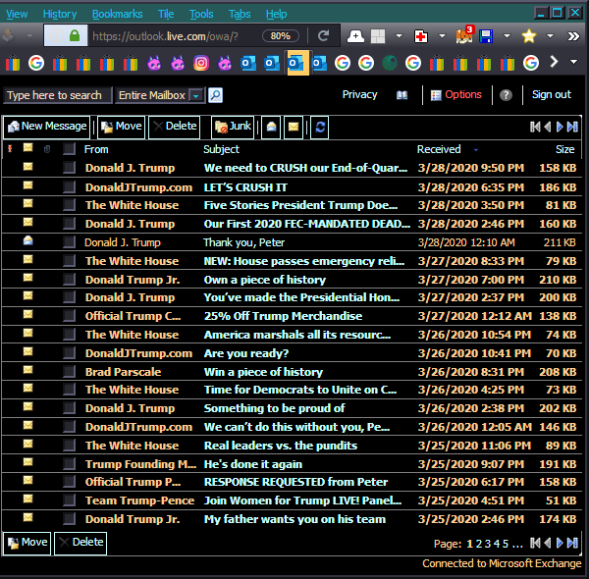
Task: Open dropdown arrow next to floppy disk icon
Action: (x=507, y=36)
